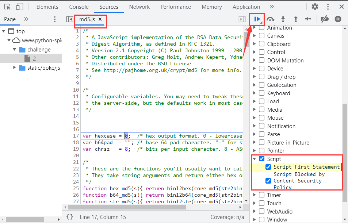Collapse the Script breakpoint category
Viewport: 348px width, 223px height.
pos(255,159)
